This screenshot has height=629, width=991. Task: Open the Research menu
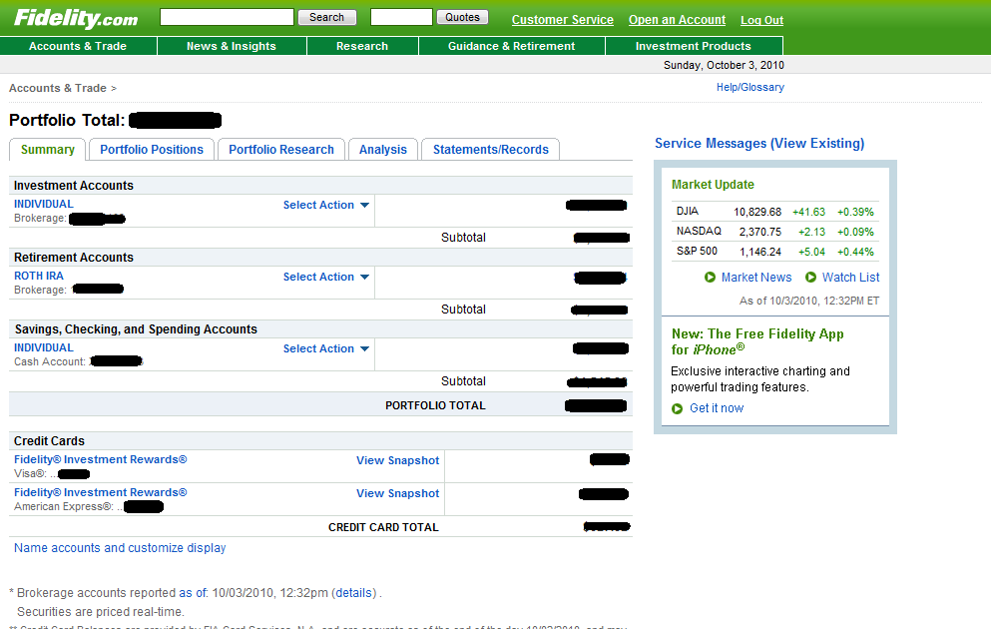coord(362,46)
